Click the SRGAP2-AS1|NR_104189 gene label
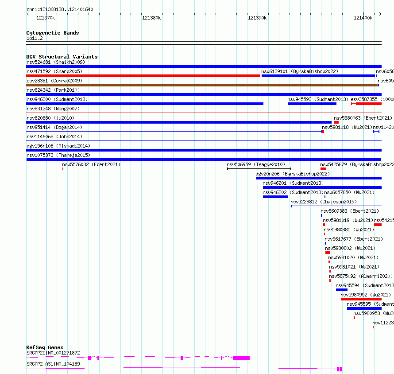394x374 pixels. [x=53, y=364]
